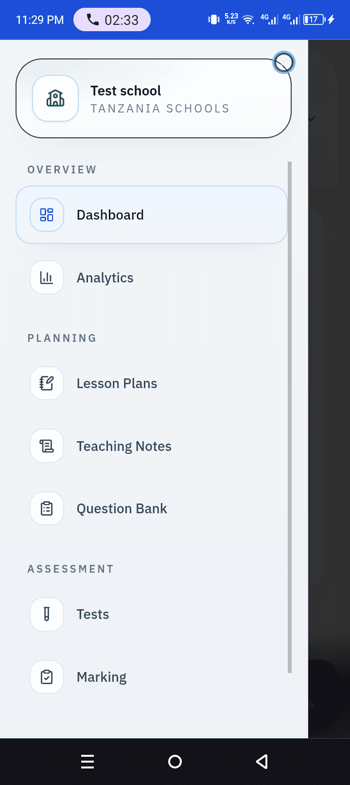The width and height of the screenshot is (350, 785).
Task: Tap the battery indicator in the status bar
Action: pyautogui.click(x=314, y=19)
